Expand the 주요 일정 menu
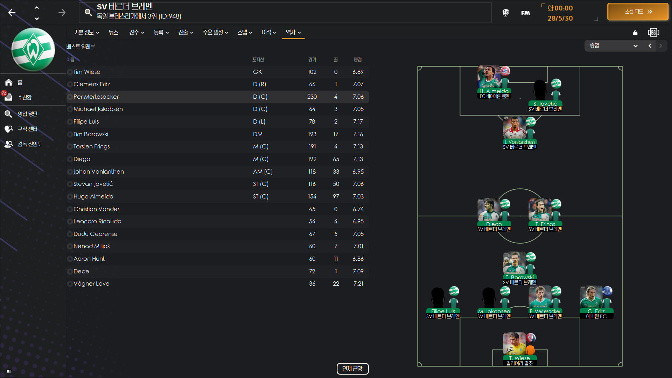Screen dimensions: 672x378 pyautogui.click(x=216, y=32)
